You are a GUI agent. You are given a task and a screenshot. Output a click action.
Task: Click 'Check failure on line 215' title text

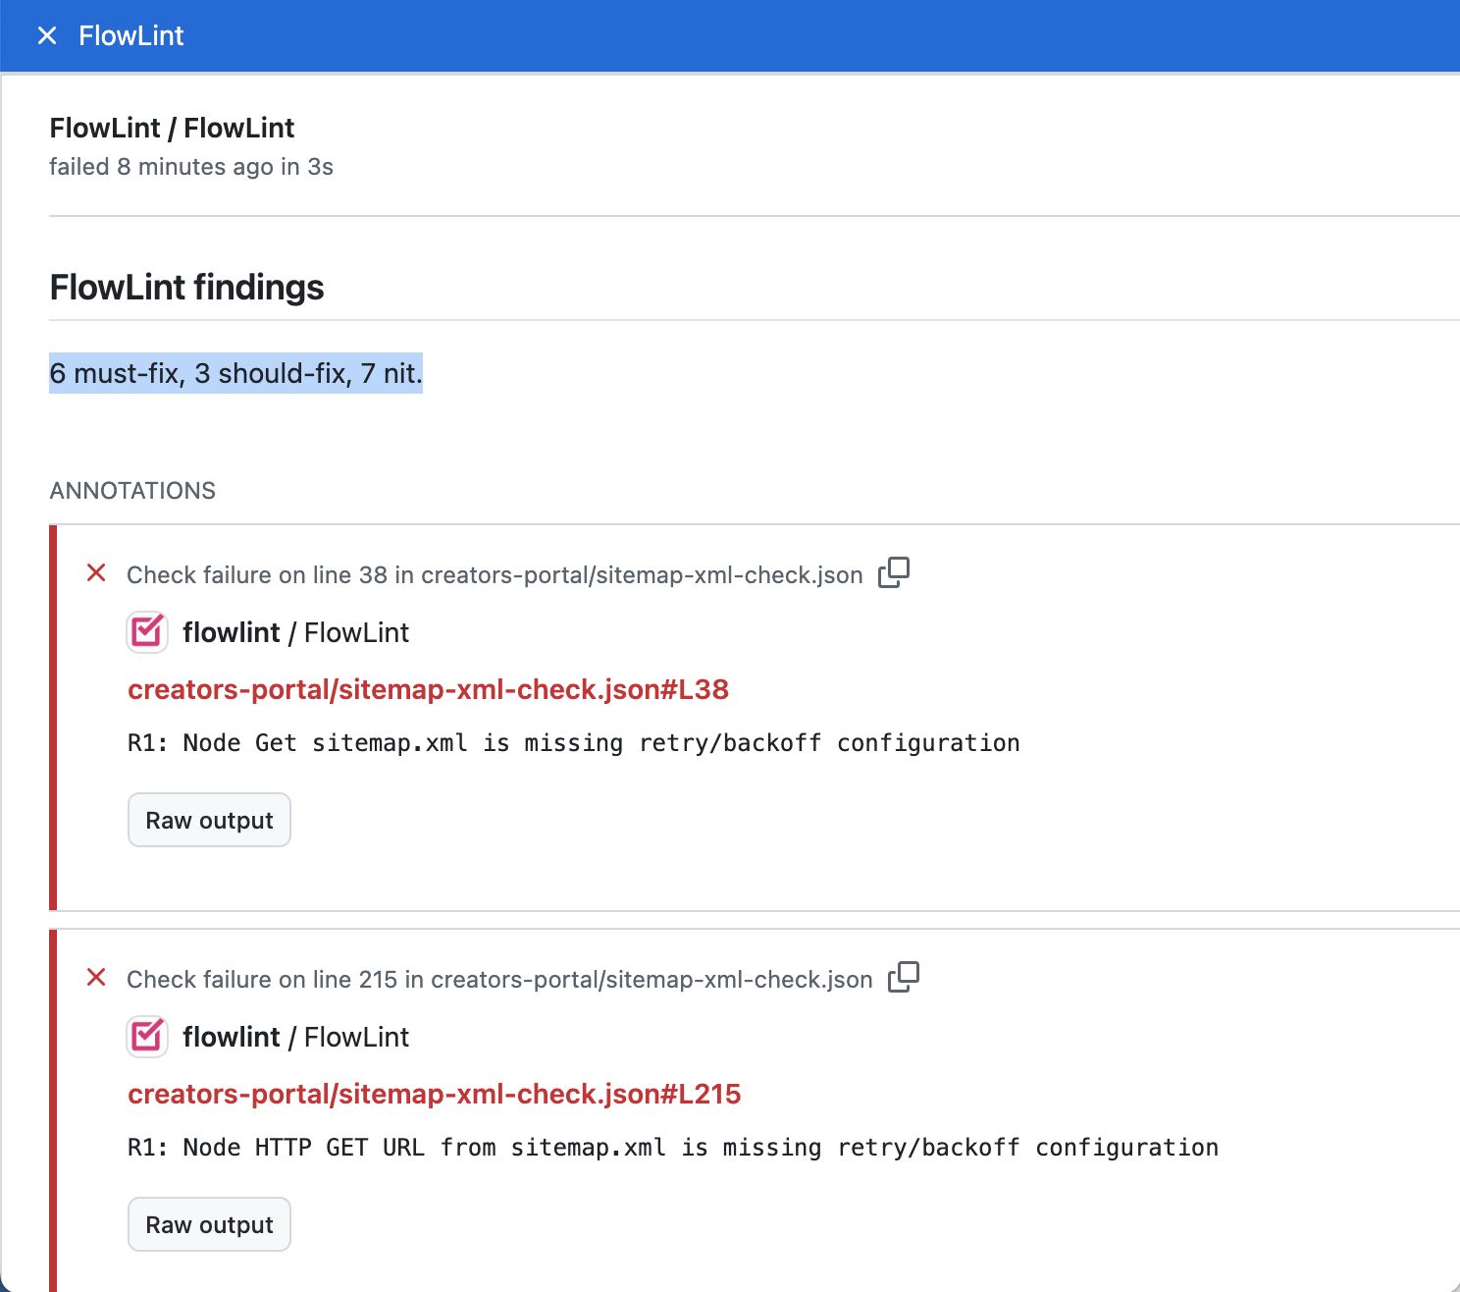(x=499, y=979)
